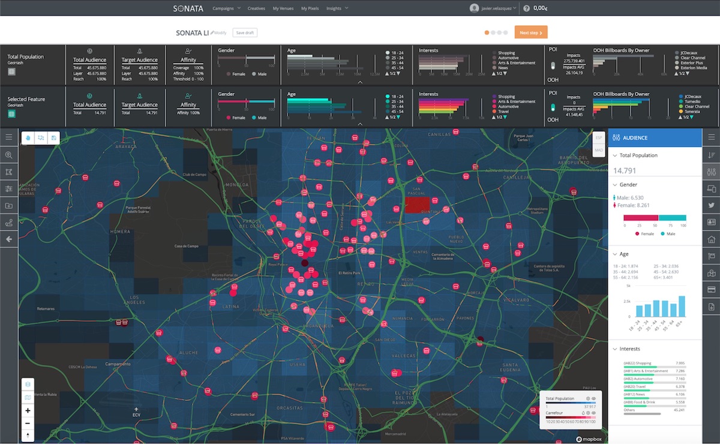Open the Twitter panel in right sidebar
This screenshot has height=444, width=720.
712,205
